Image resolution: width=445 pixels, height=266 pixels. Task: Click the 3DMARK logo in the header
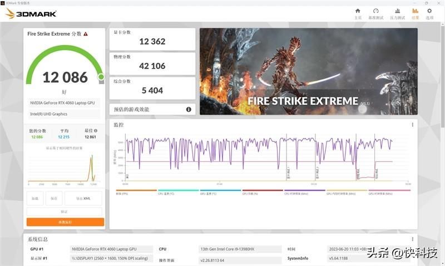31,13
